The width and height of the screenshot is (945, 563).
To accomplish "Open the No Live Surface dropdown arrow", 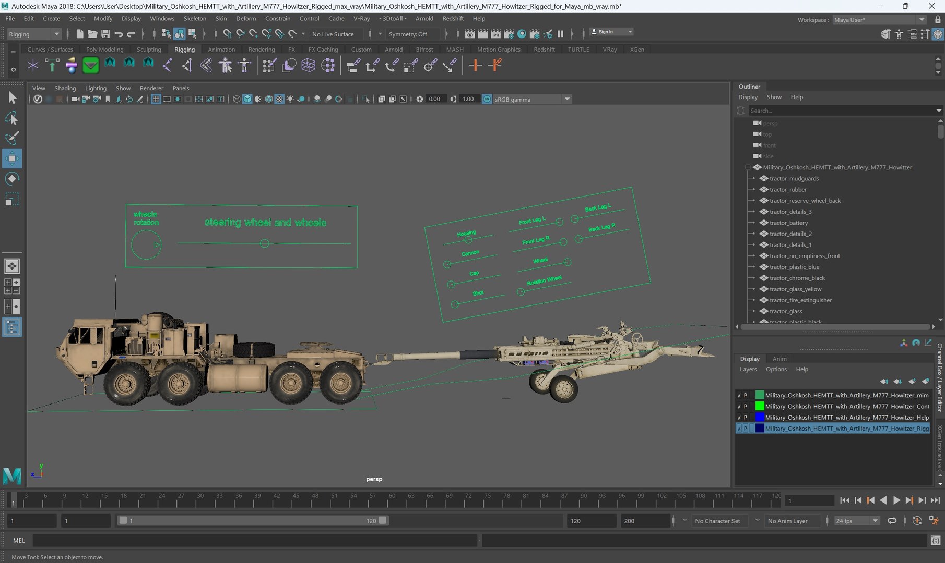I will (303, 34).
